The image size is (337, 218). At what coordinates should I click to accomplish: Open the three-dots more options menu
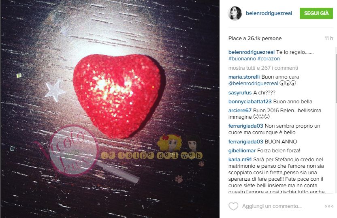click(x=329, y=206)
